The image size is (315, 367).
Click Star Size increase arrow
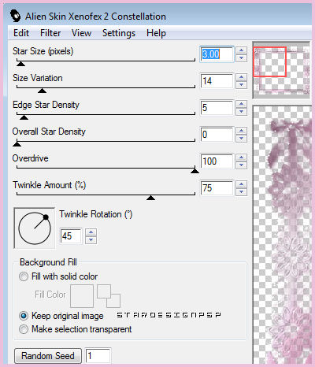(x=241, y=50)
